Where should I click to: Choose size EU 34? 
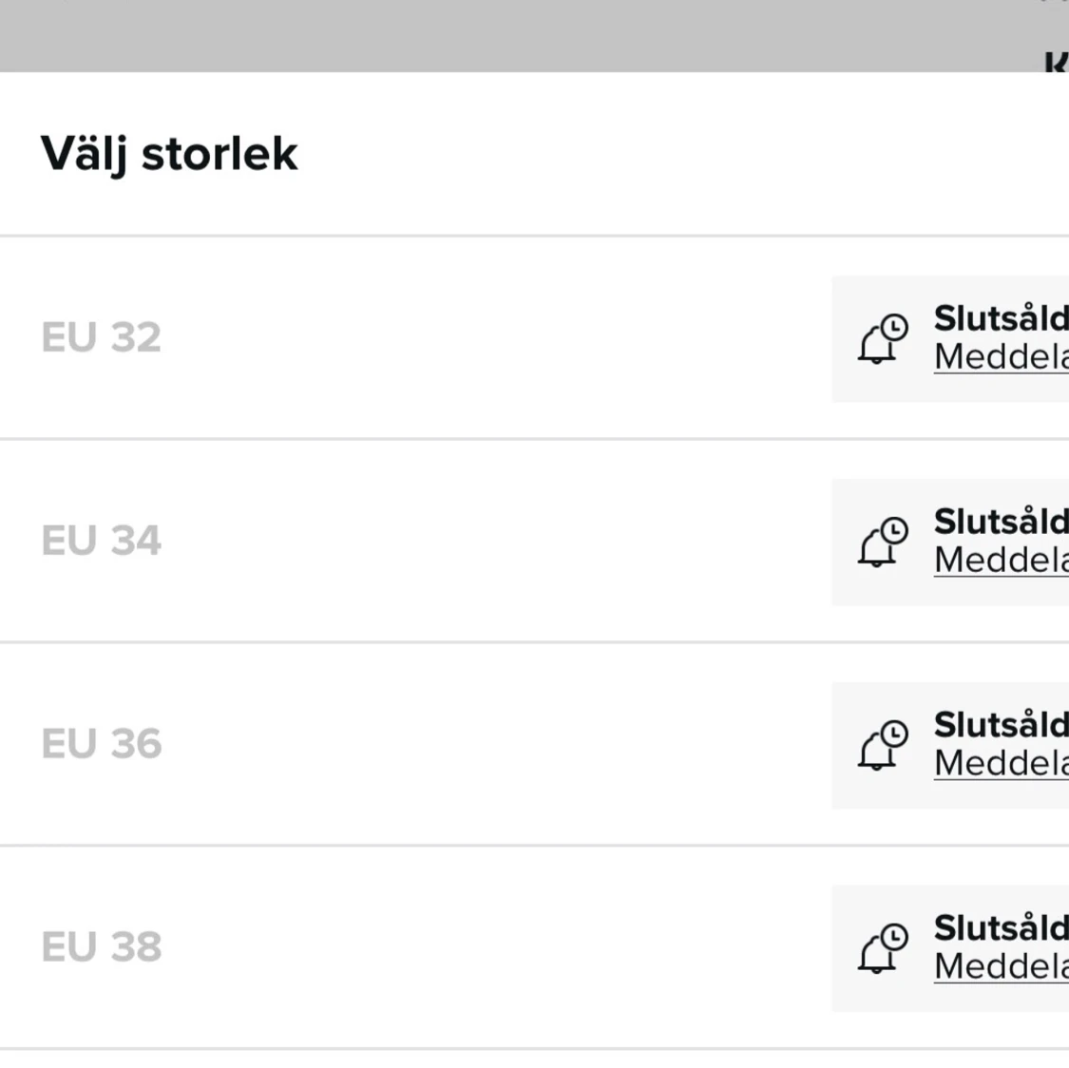[102, 542]
